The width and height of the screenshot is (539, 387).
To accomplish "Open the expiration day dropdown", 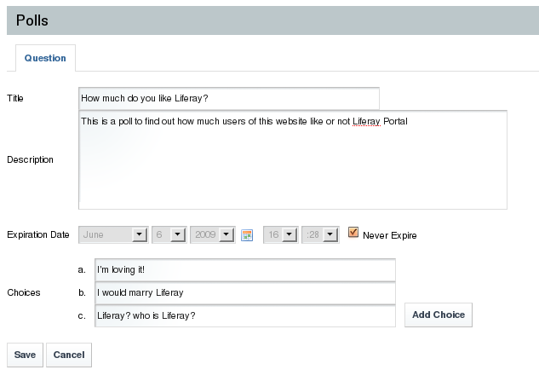I will [169, 234].
